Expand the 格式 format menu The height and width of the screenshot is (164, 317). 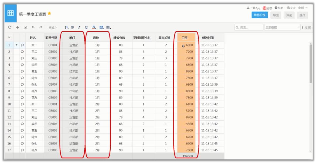click(52, 27)
